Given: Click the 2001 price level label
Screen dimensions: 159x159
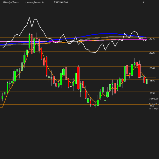Looking at the screenshot, I should click(x=152, y=68).
